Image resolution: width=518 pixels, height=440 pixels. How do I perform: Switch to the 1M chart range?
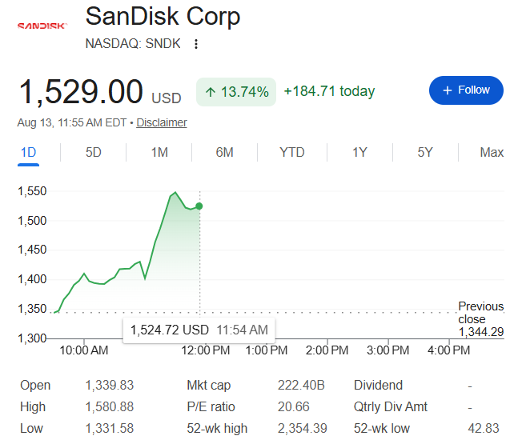tap(159, 153)
